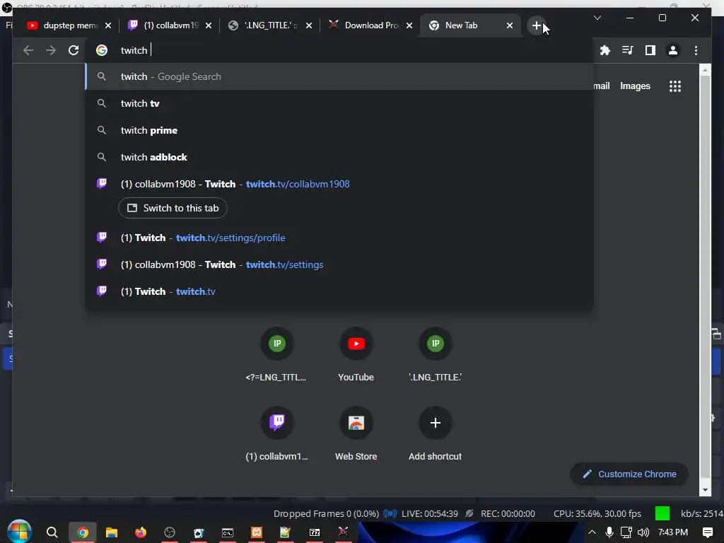Select the twitch - Google Search suggestion

339,76
